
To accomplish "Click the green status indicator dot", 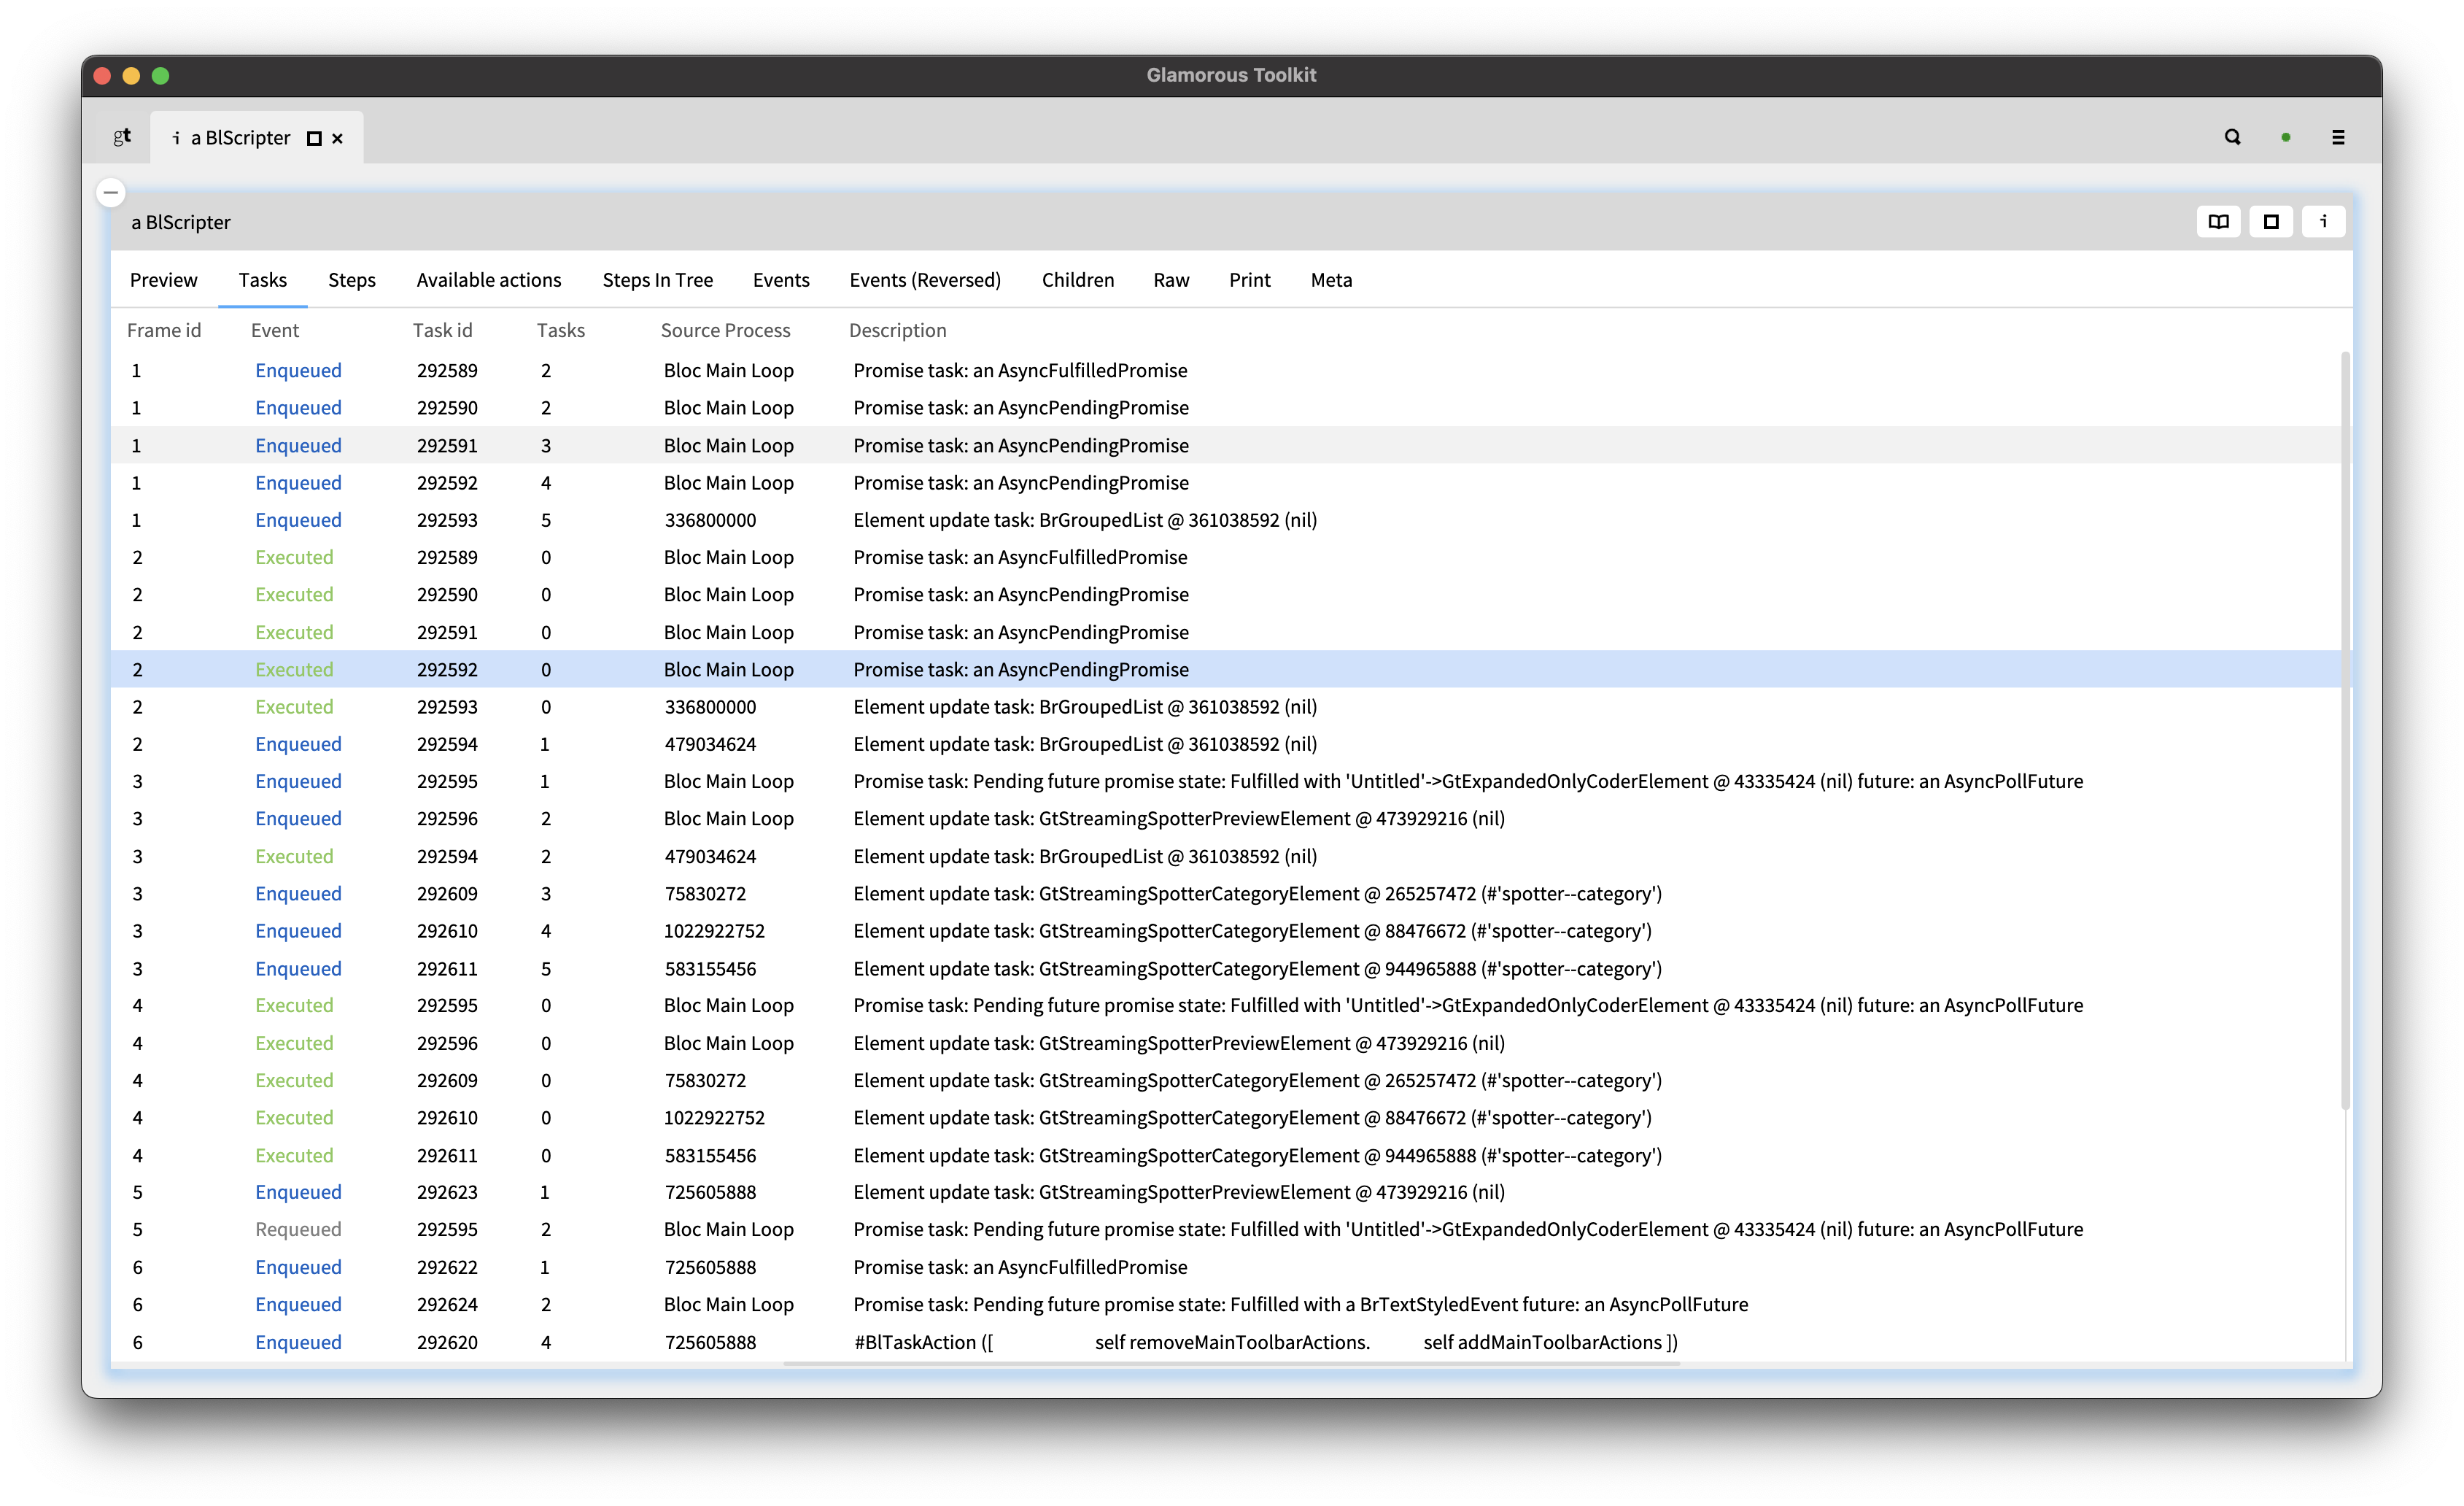I will coord(2285,137).
